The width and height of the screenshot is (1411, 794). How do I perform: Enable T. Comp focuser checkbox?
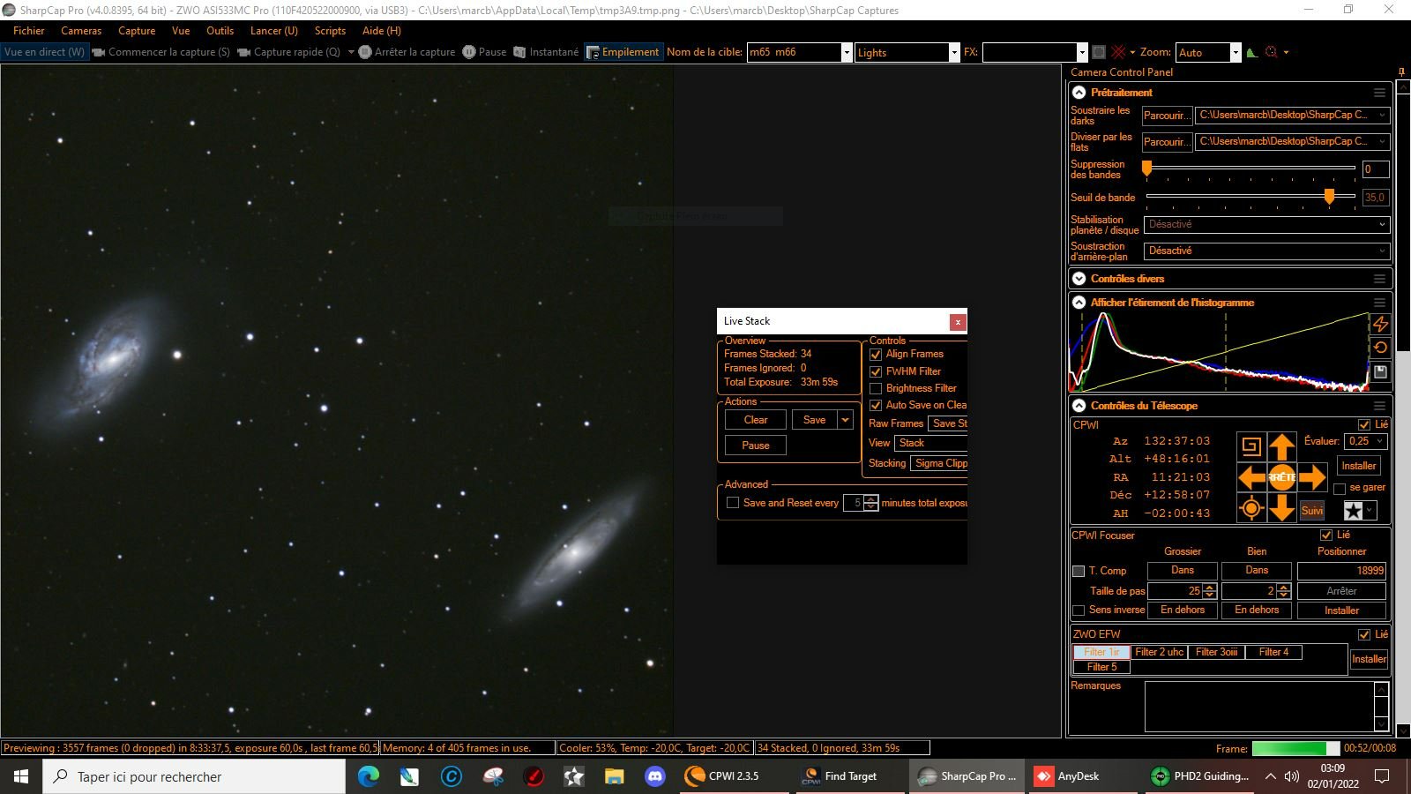click(x=1078, y=571)
